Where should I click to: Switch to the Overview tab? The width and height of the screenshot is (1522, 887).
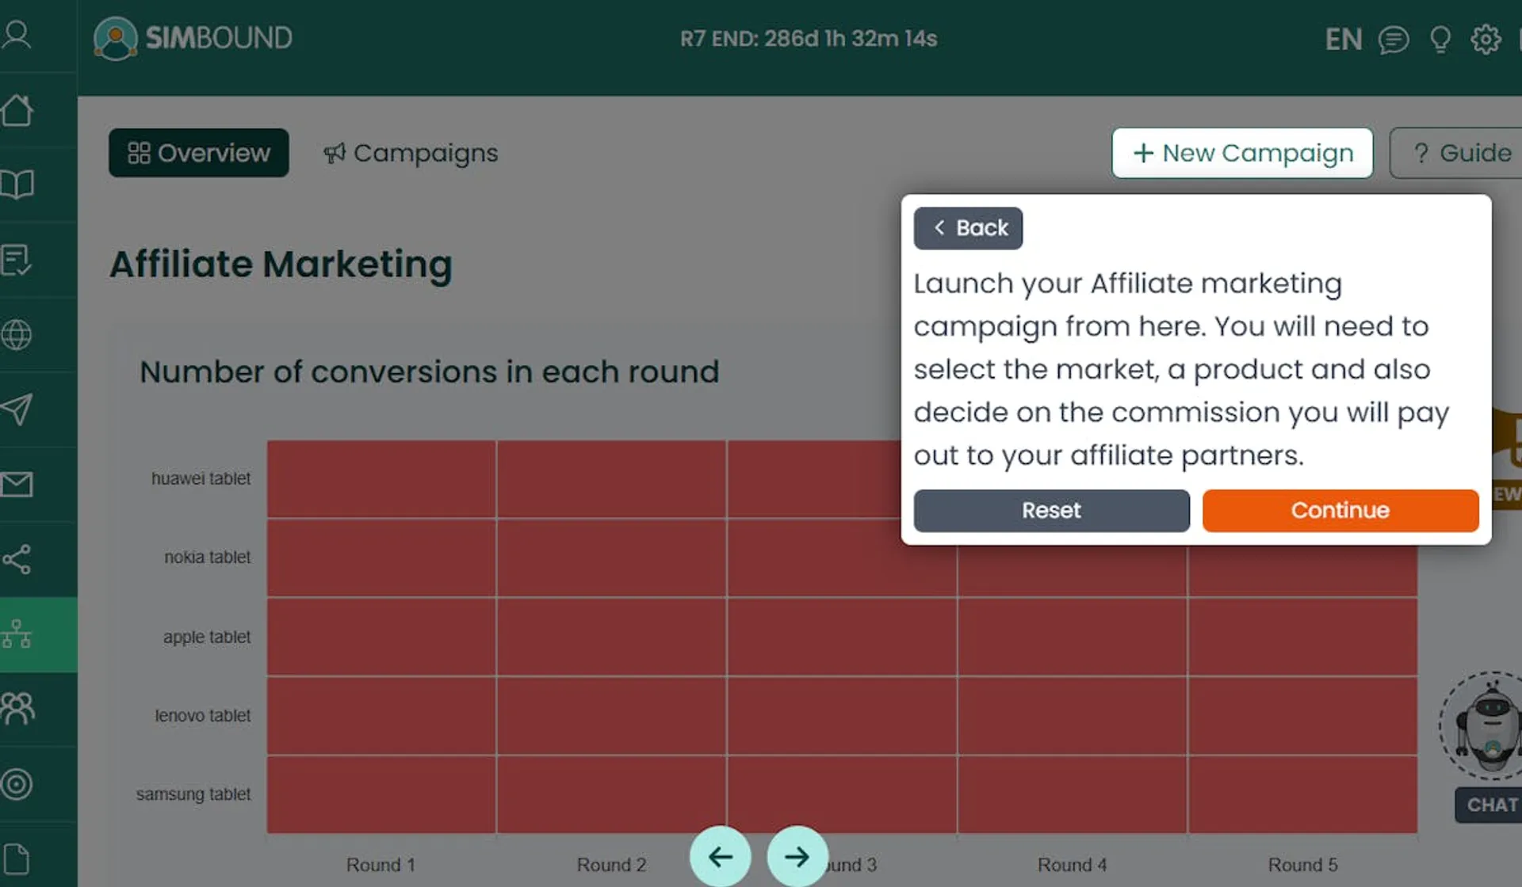[198, 153]
